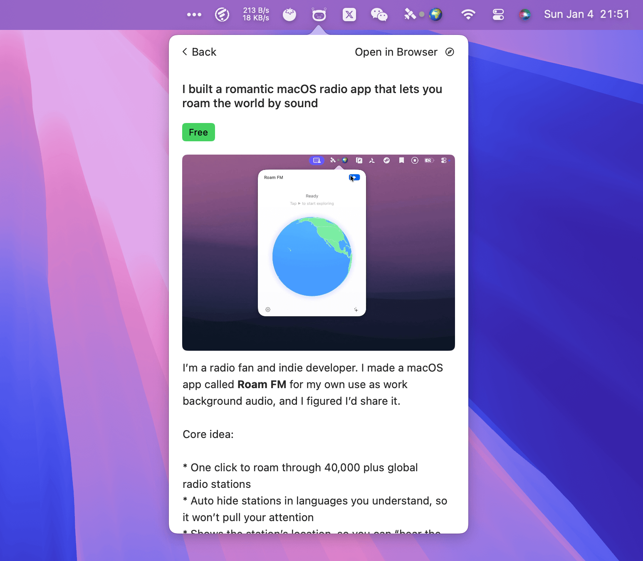The image size is (643, 561).
Task: Click the bold Roam FM text in description
Action: tap(262, 384)
